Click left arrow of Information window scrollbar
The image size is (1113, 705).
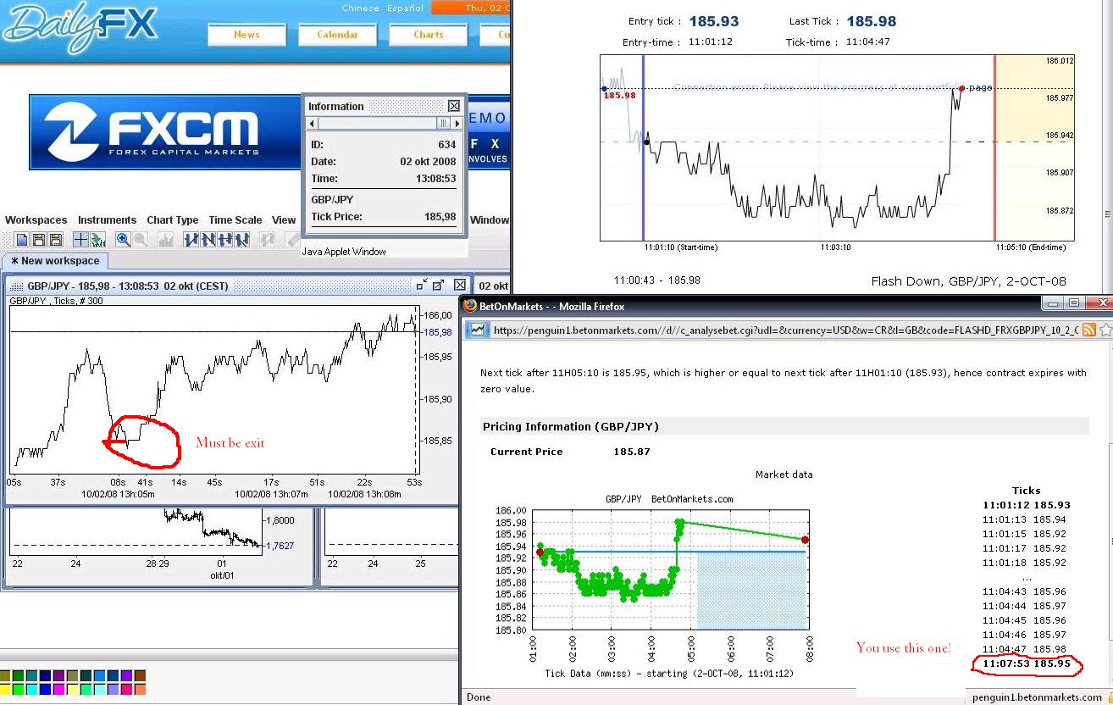click(313, 124)
